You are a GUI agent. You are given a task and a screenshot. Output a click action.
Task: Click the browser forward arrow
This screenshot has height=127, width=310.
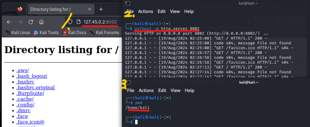tap(20, 22)
